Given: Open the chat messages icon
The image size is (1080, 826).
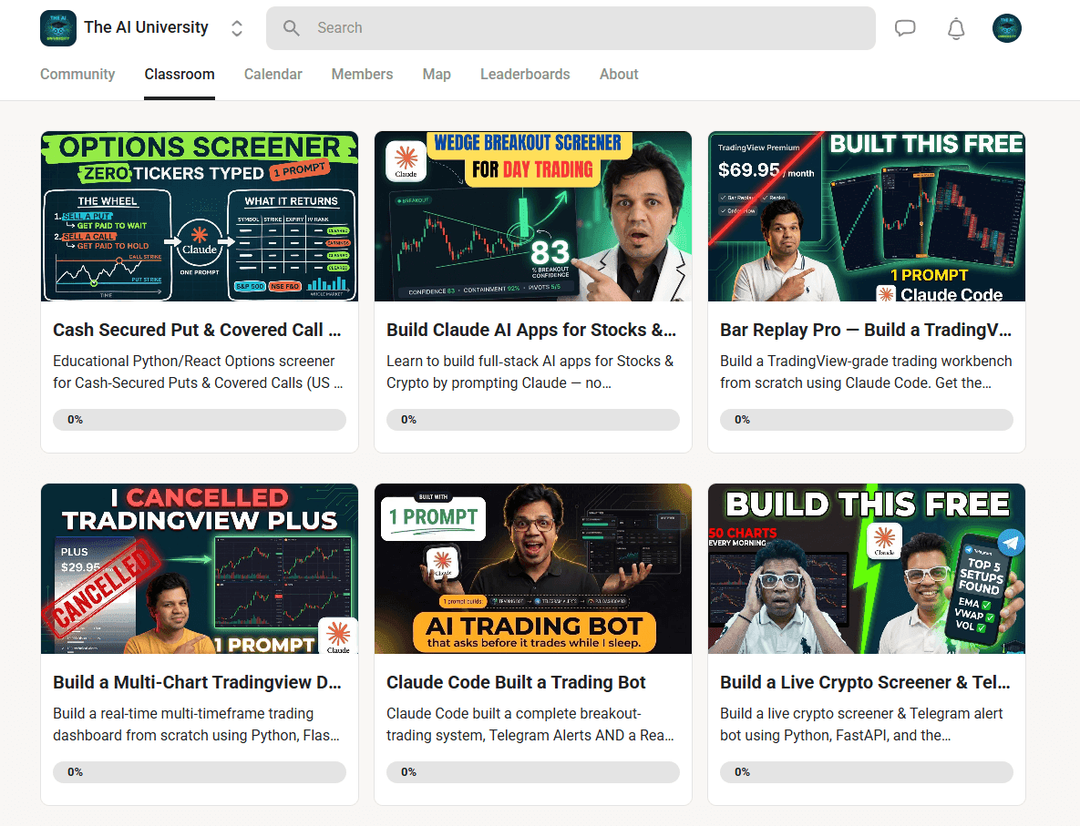Looking at the screenshot, I should [x=904, y=28].
